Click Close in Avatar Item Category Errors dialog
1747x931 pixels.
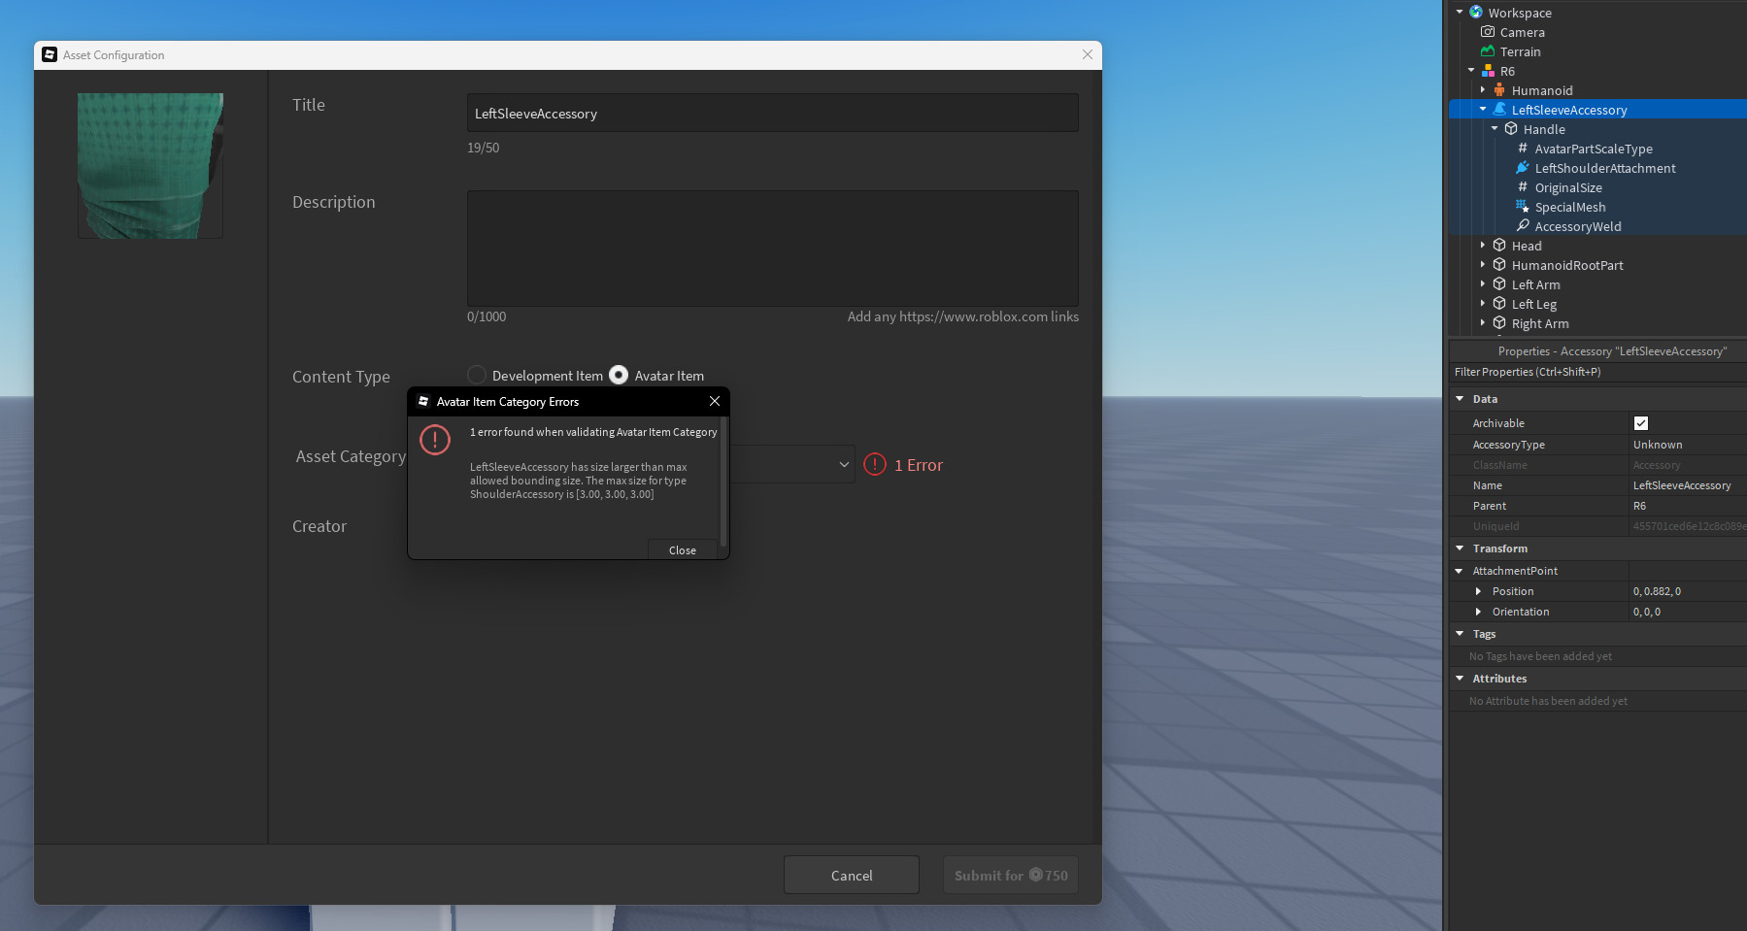683,550
